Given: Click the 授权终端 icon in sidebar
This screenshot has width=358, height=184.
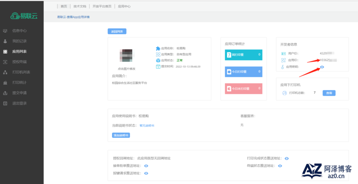Looking at the screenshot, I should click(x=5, y=62).
